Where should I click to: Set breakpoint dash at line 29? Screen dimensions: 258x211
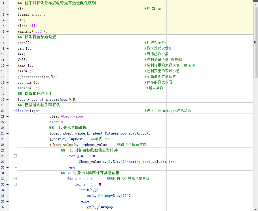[x=8, y=162]
